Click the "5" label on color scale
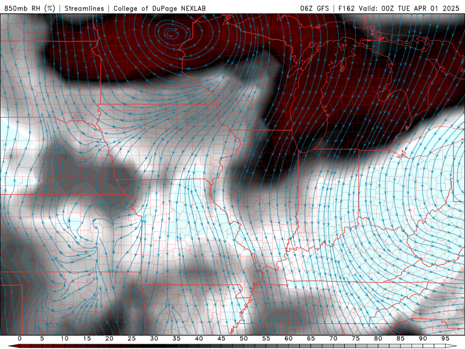Screen dimensions: 465x349 point(42,339)
